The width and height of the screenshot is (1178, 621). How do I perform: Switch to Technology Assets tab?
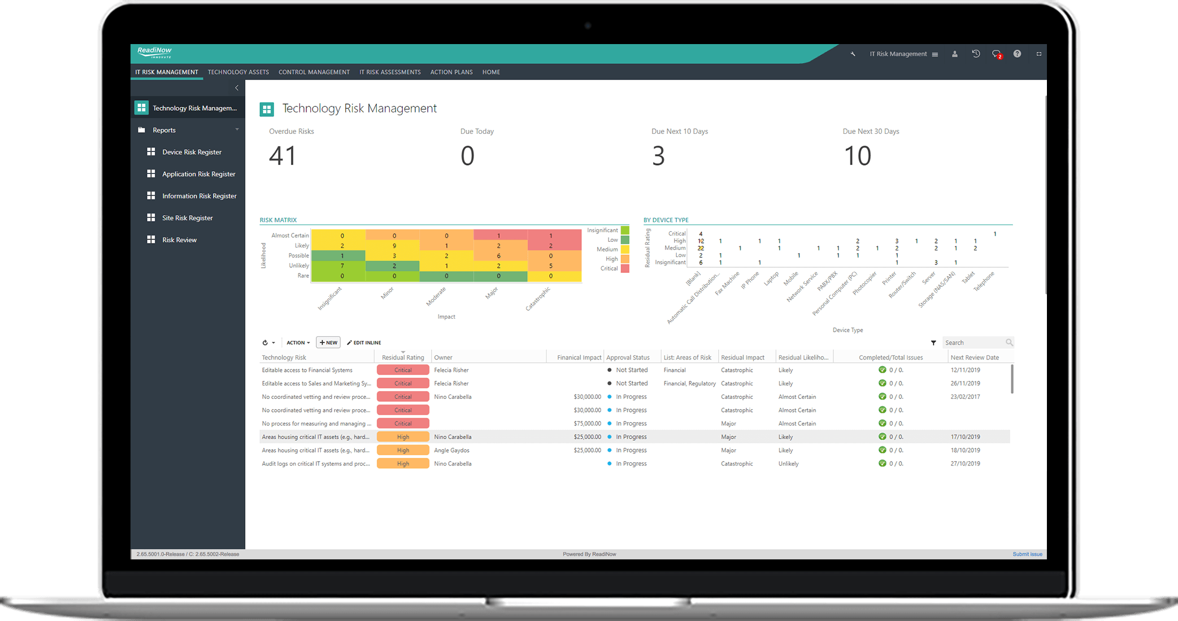pyautogui.click(x=238, y=72)
